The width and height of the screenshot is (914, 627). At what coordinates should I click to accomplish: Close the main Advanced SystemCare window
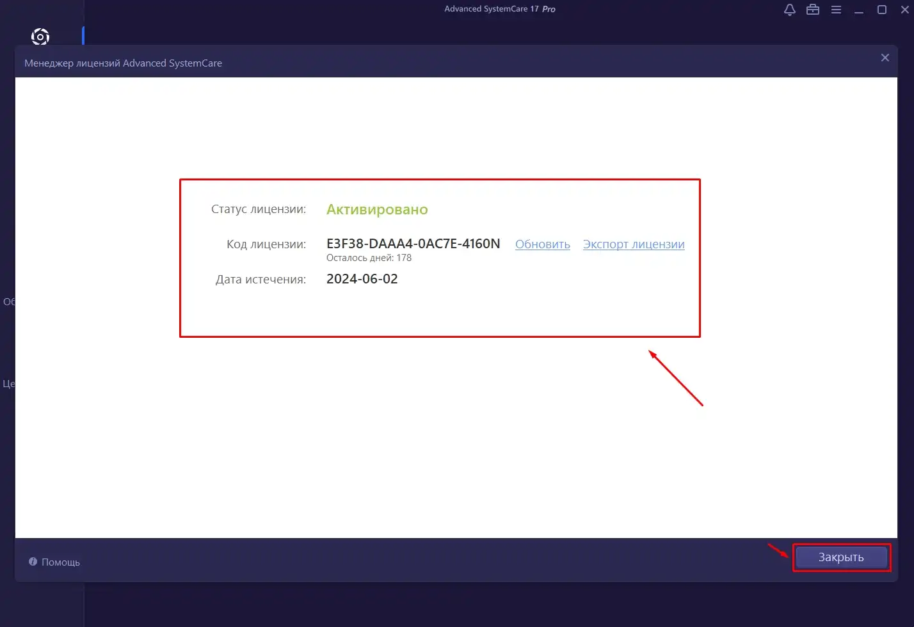point(905,10)
